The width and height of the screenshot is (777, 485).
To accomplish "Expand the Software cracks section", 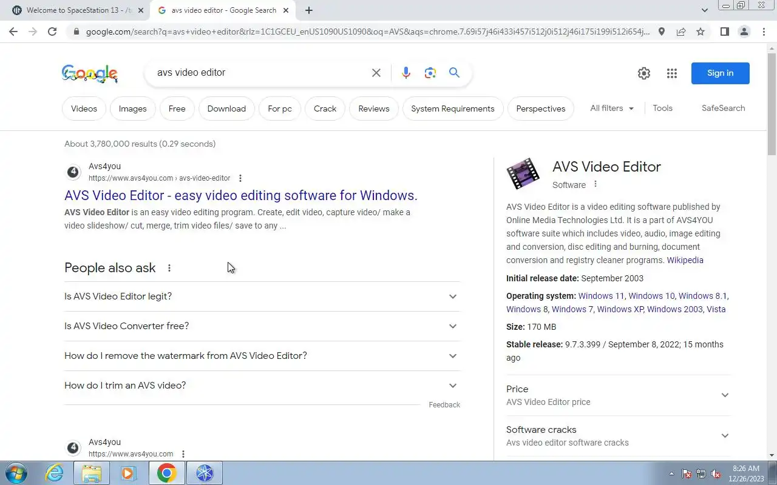I will (618, 436).
